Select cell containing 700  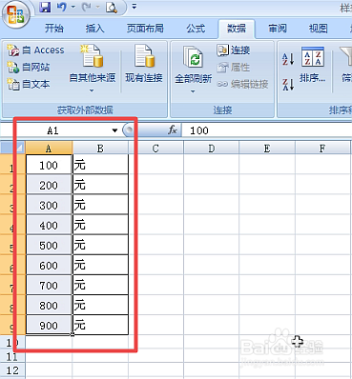(49, 285)
